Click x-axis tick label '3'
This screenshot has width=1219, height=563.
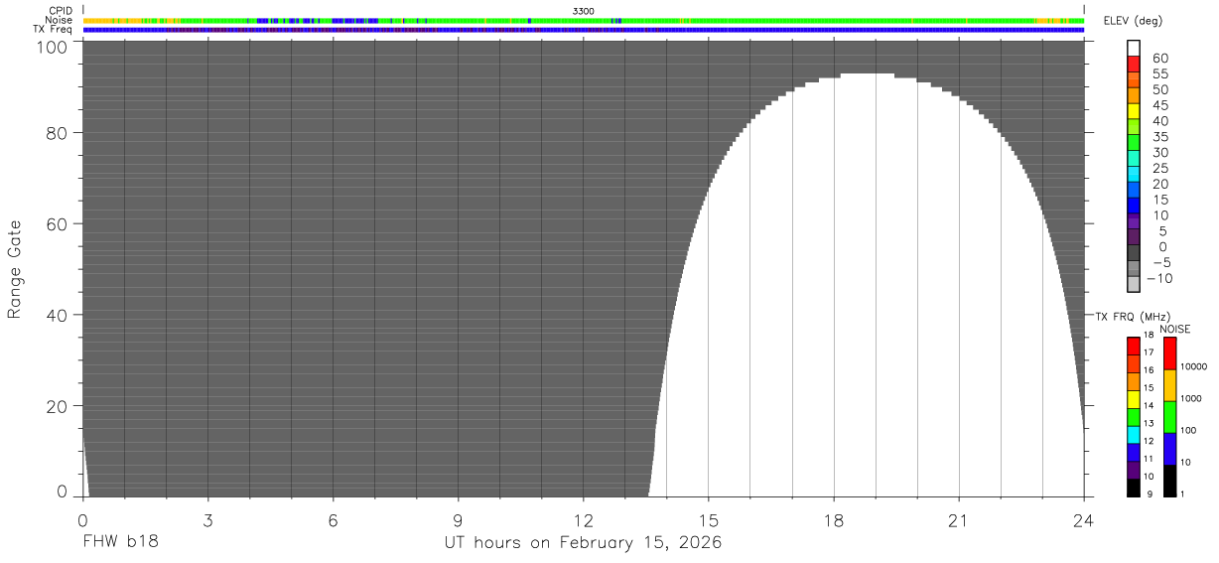(207, 520)
